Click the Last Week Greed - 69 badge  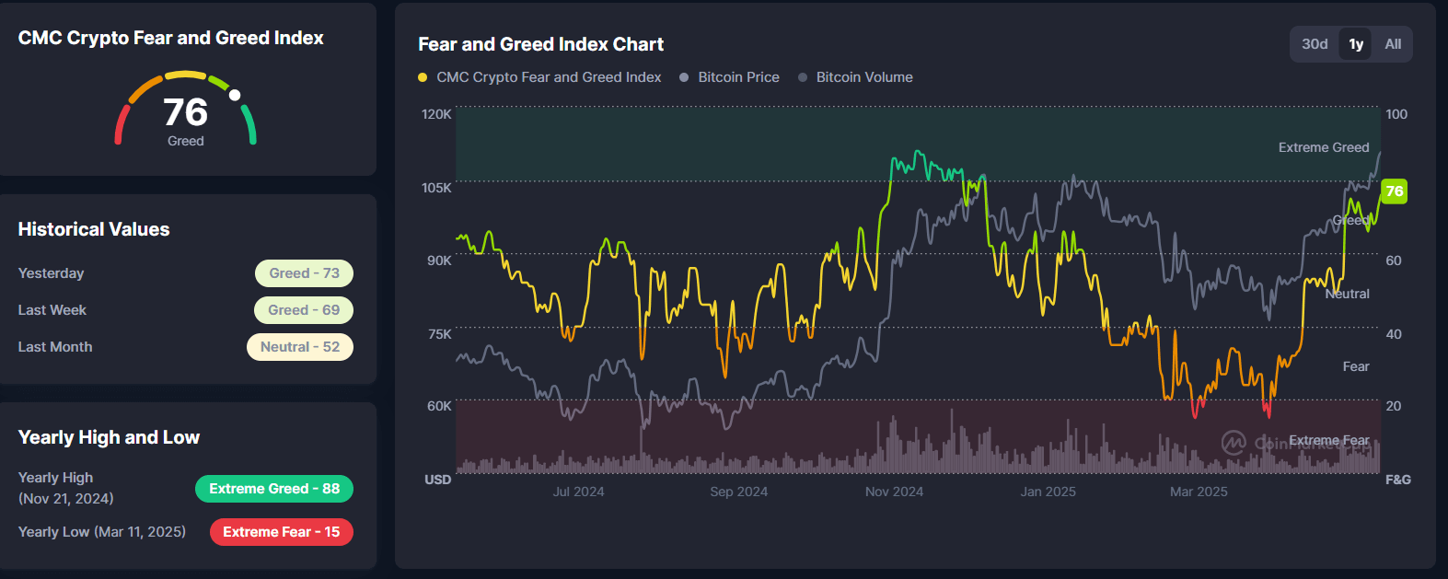(x=304, y=310)
